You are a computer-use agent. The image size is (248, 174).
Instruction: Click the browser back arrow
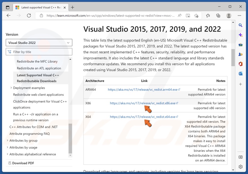pos(8,15)
